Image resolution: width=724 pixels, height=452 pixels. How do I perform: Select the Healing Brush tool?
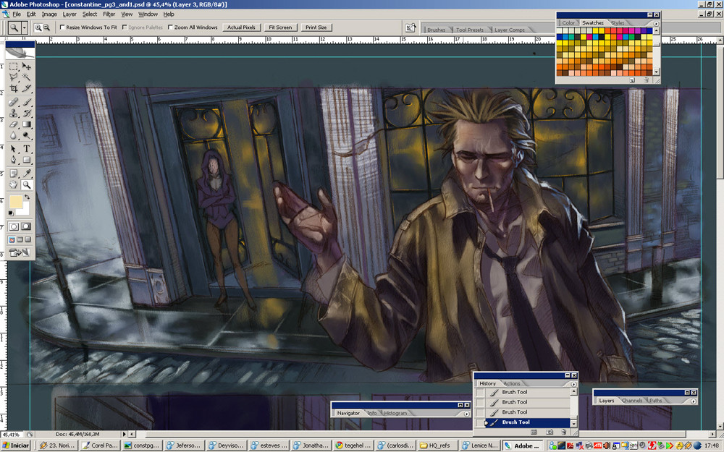[x=13, y=102]
